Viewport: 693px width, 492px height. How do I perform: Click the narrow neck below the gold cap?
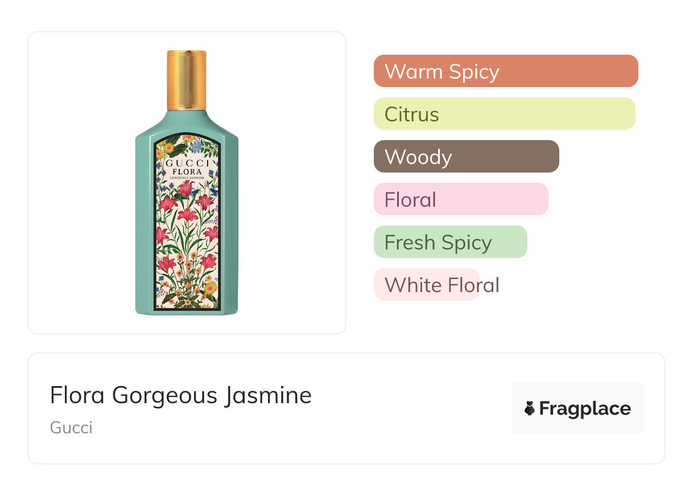pos(187,112)
